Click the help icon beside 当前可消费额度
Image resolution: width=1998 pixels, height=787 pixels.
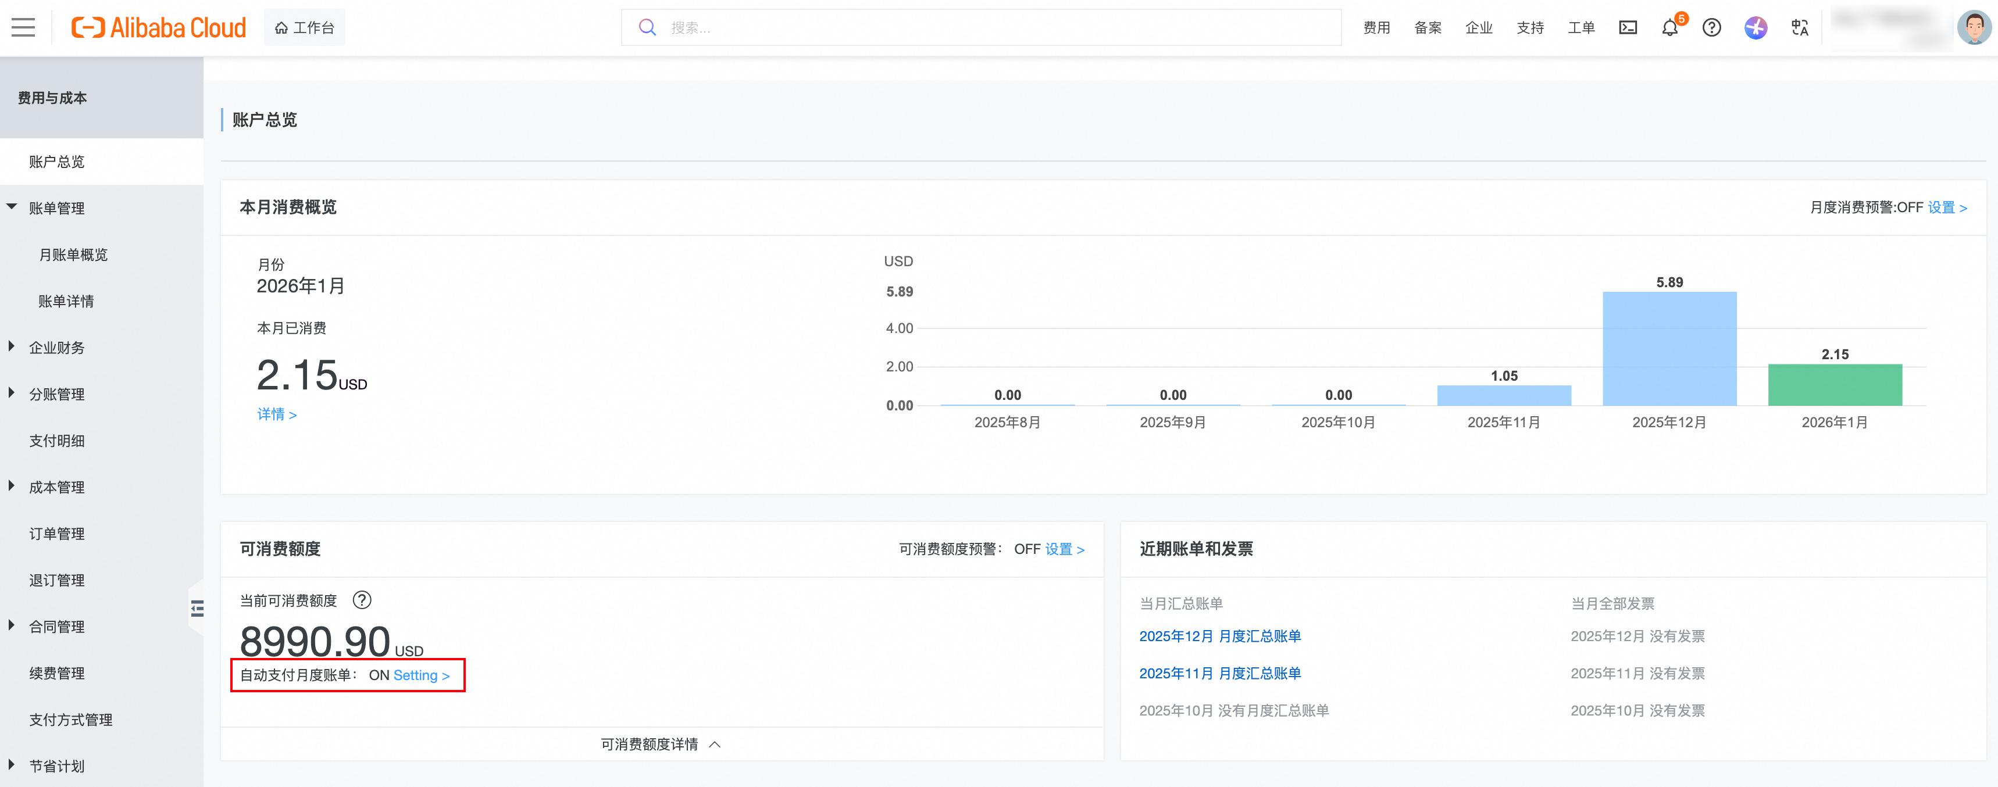(x=362, y=600)
